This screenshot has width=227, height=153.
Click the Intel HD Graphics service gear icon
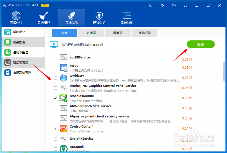click(64, 88)
